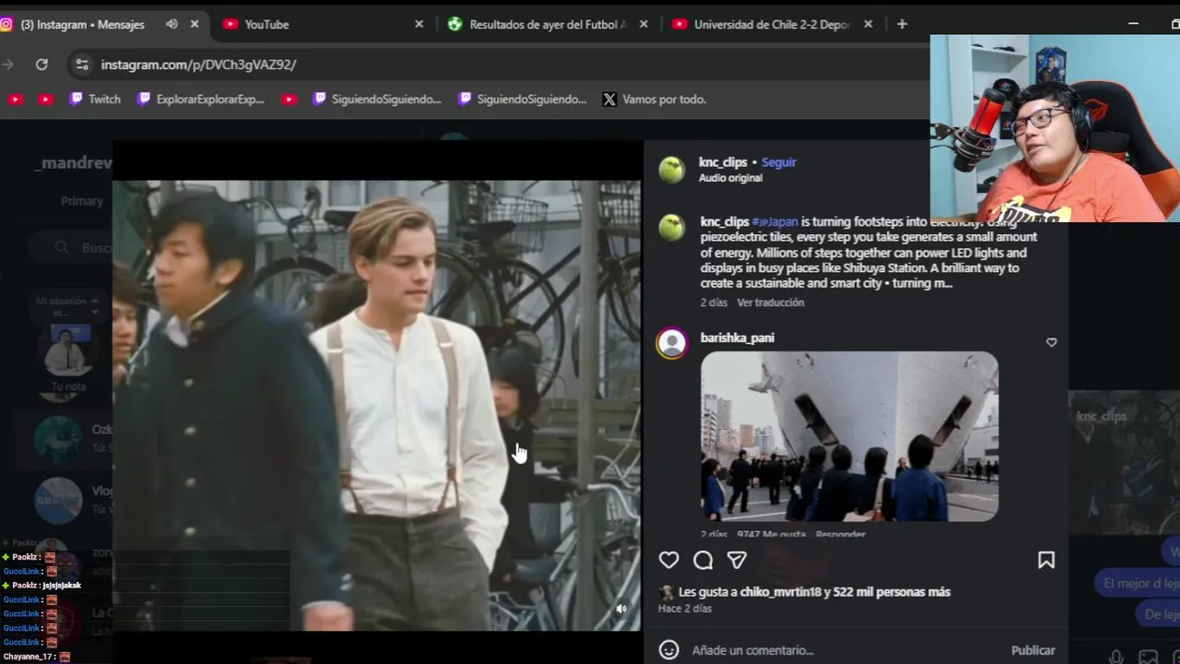Minimize the browser window

(x=1133, y=24)
